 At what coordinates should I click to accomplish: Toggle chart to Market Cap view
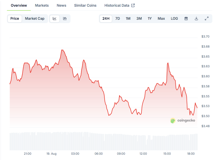[35, 19]
